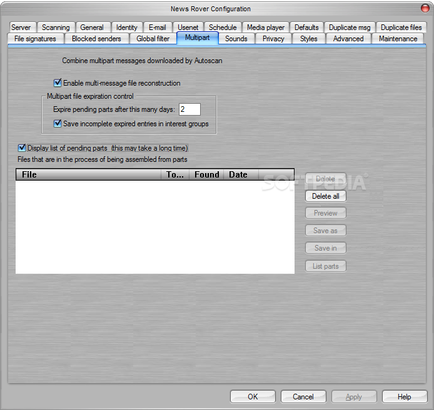Open the Sounds tab
The height and width of the screenshot is (410, 434).
coord(236,39)
